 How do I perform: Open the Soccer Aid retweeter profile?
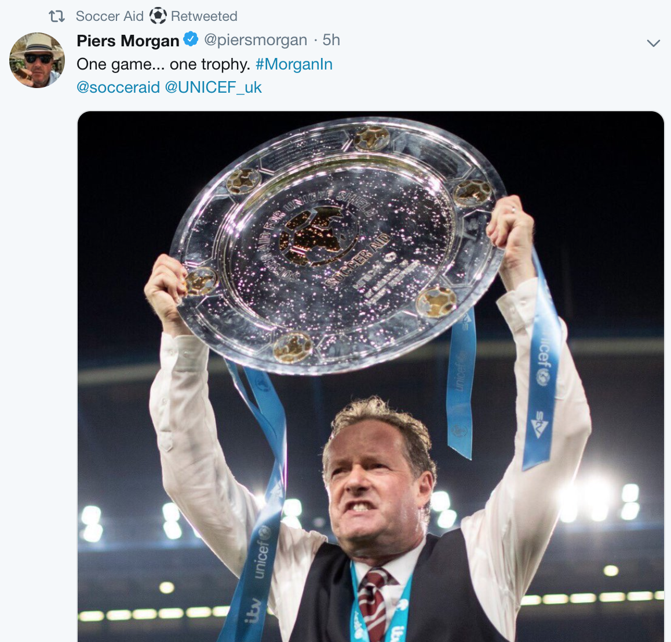110,16
